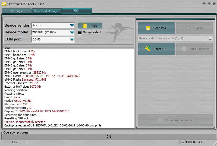The image size is (217, 146).
Task: Click log line 'FRP lock is successfully reseted!'
Action: click(x=25, y=122)
